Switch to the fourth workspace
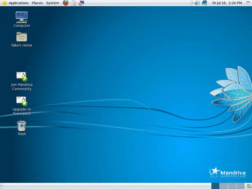 [240, 186]
